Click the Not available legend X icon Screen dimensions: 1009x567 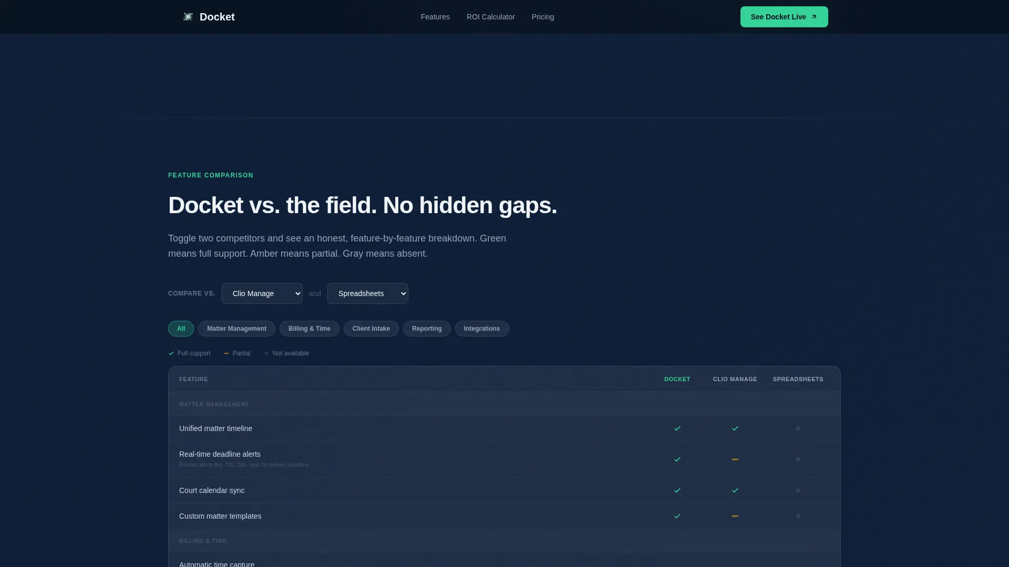click(266, 353)
